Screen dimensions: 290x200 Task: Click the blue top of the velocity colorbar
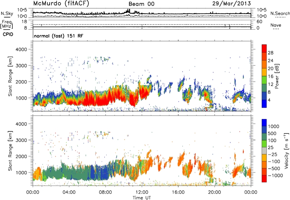point(264,123)
